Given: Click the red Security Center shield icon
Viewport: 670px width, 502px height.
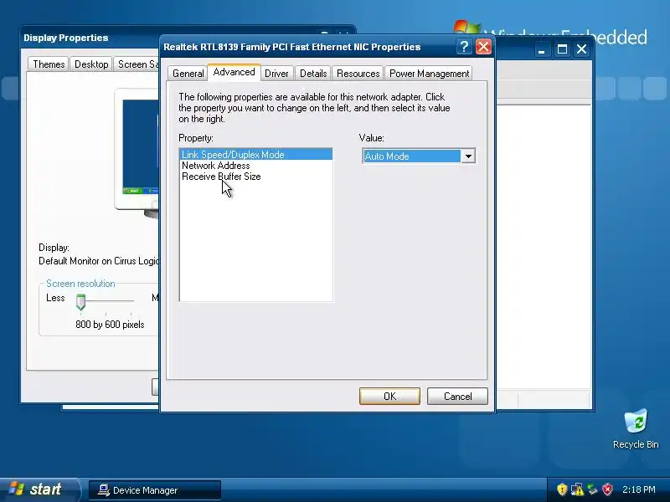Looking at the screenshot, I should (x=607, y=489).
